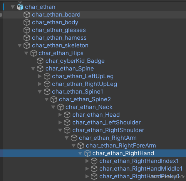Click the cube icon beside char_ethan_Hips
This screenshot has height=181, width=186.
34,53
